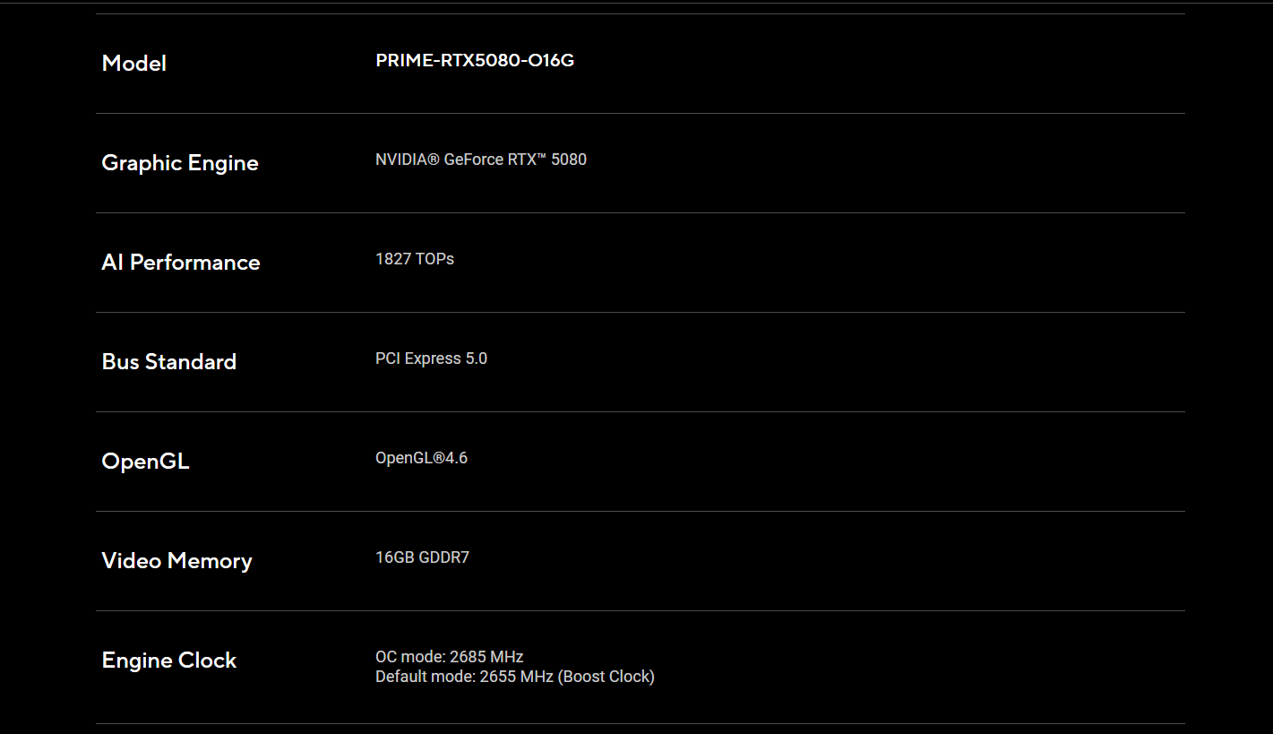Click the "OC mode: 2685 MHz" line
Viewport: 1273px width, 734px height.
449,657
